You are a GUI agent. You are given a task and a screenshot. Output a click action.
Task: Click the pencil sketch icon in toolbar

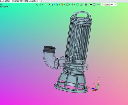tap(45, 4)
